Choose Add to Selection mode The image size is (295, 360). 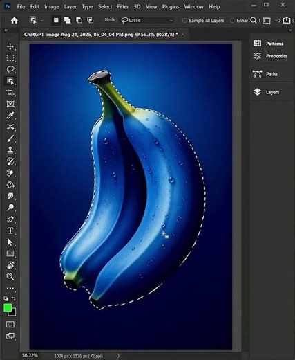[x=67, y=20]
